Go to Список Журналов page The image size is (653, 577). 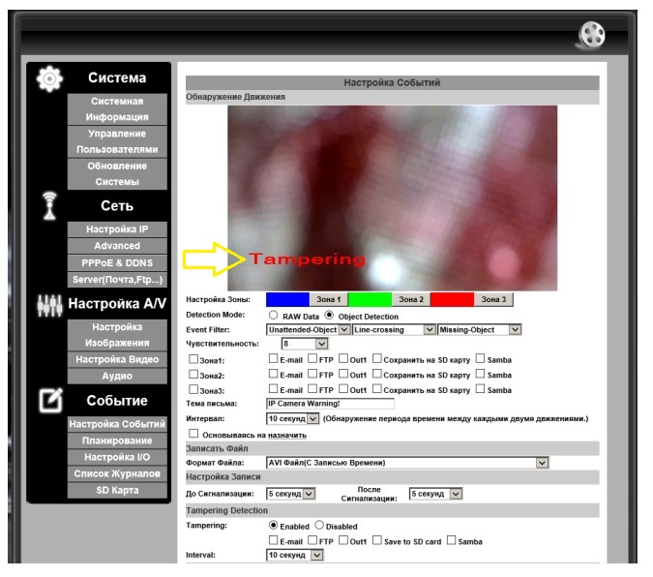[117, 473]
